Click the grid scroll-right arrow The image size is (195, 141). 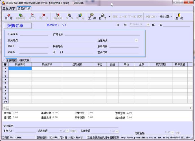191,108
